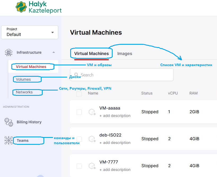Click the VM-aaaaa machine icon
The width and height of the screenshot is (217, 177).
92,112
